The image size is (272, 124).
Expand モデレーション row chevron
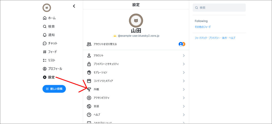pyautogui.click(x=184, y=72)
